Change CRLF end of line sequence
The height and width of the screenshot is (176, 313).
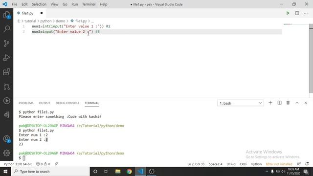click(x=244, y=164)
